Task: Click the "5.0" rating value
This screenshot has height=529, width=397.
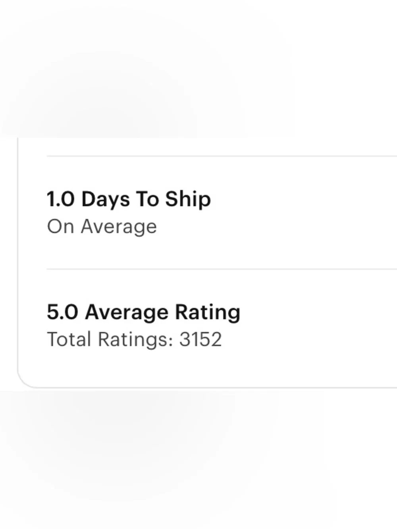Action: [x=62, y=312]
